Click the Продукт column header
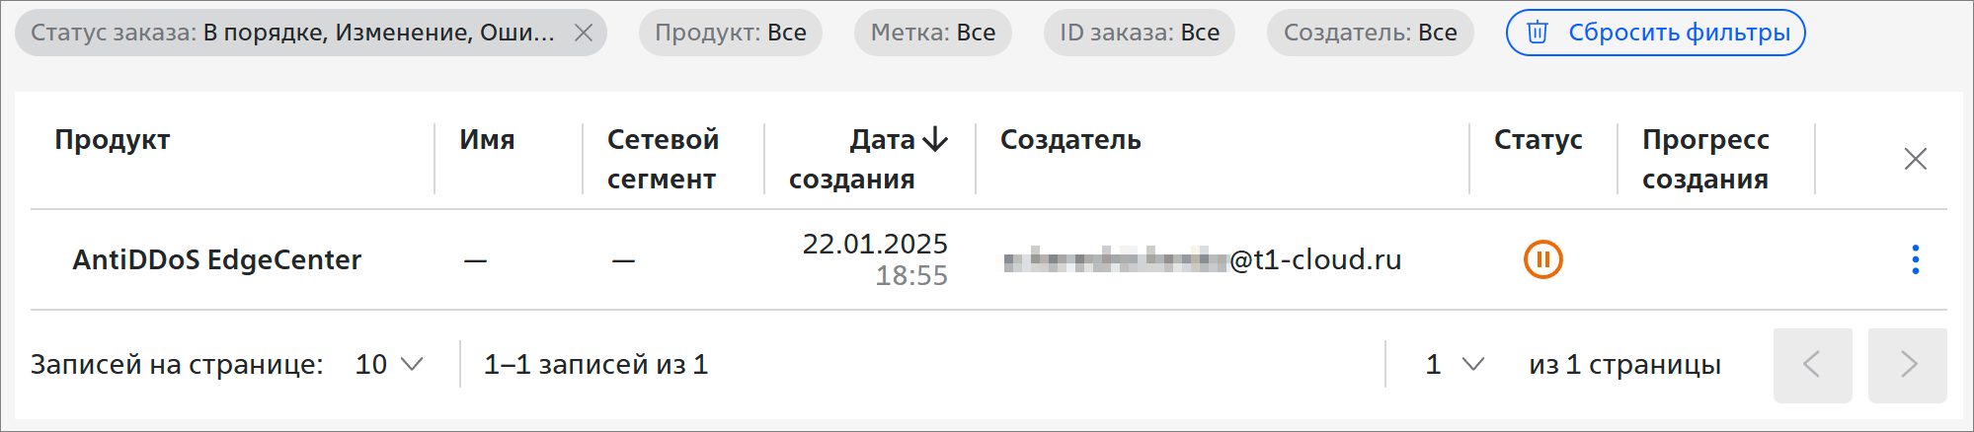The height and width of the screenshot is (432, 1974). [113, 140]
